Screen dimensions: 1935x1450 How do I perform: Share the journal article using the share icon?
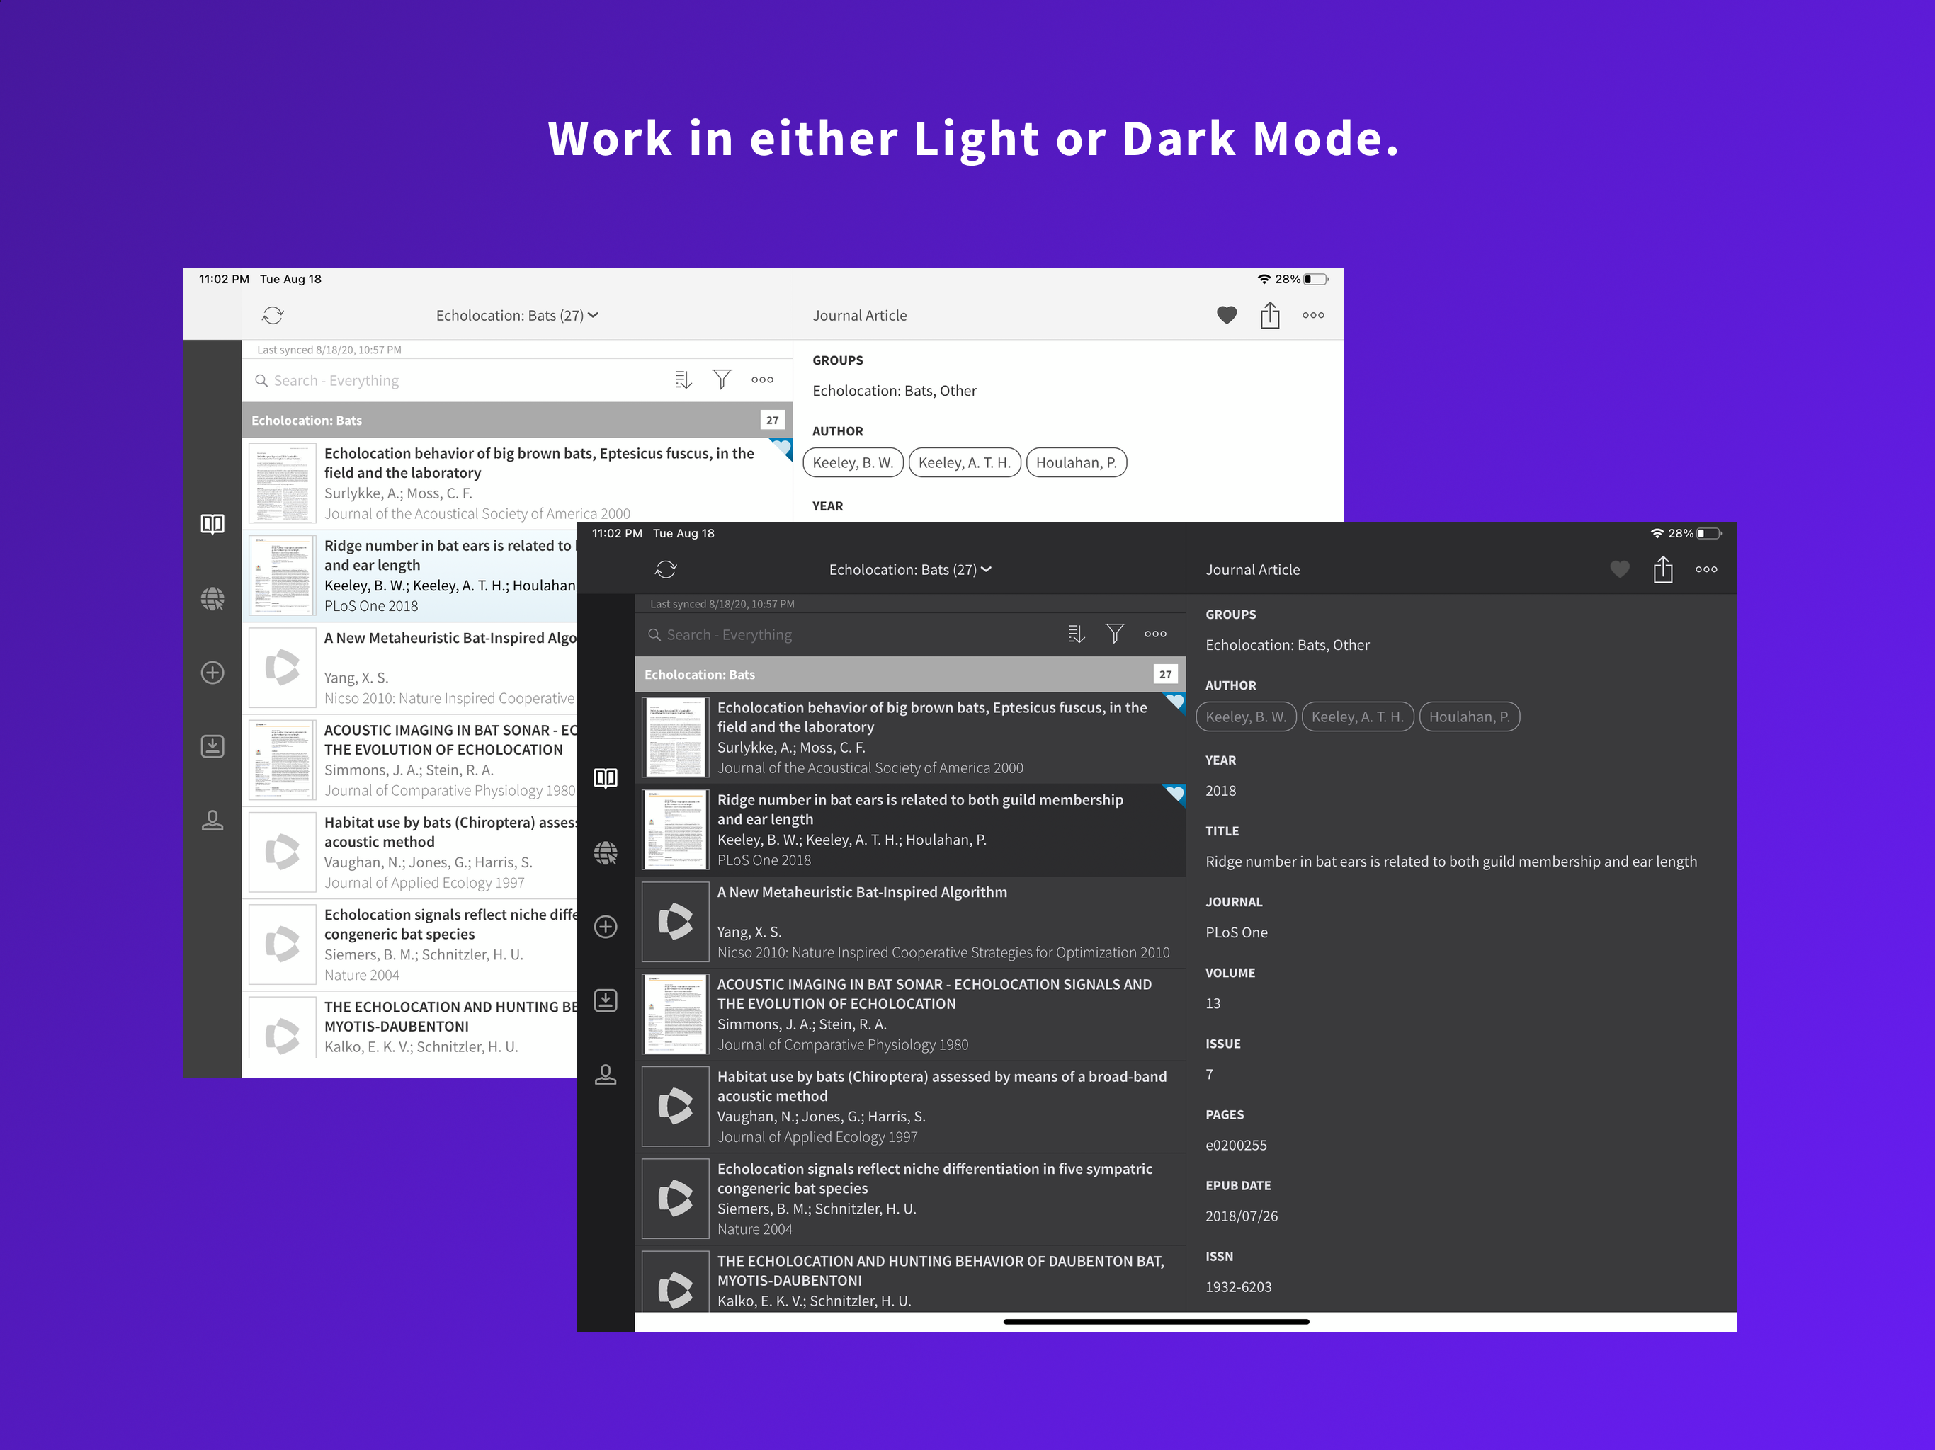1663,569
